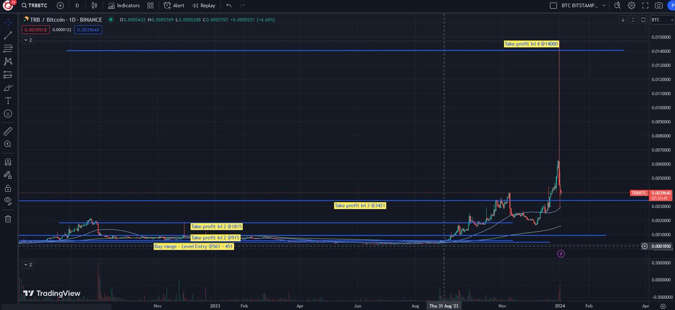This screenshot has width=675, height=310.
Task: Enter fullscreen mode
Action: tap(645, 5)
